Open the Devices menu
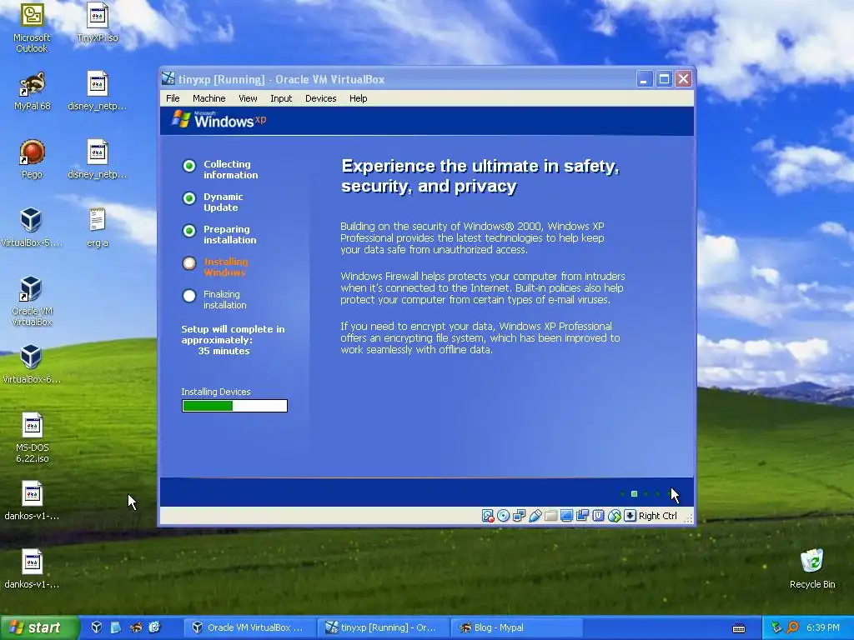Image resolution: width=854 pixels, height=640 pixels. [321, 98]
